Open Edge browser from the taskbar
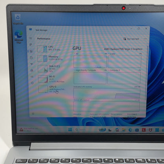Screen dimensions: 164x164 (130, 130)
